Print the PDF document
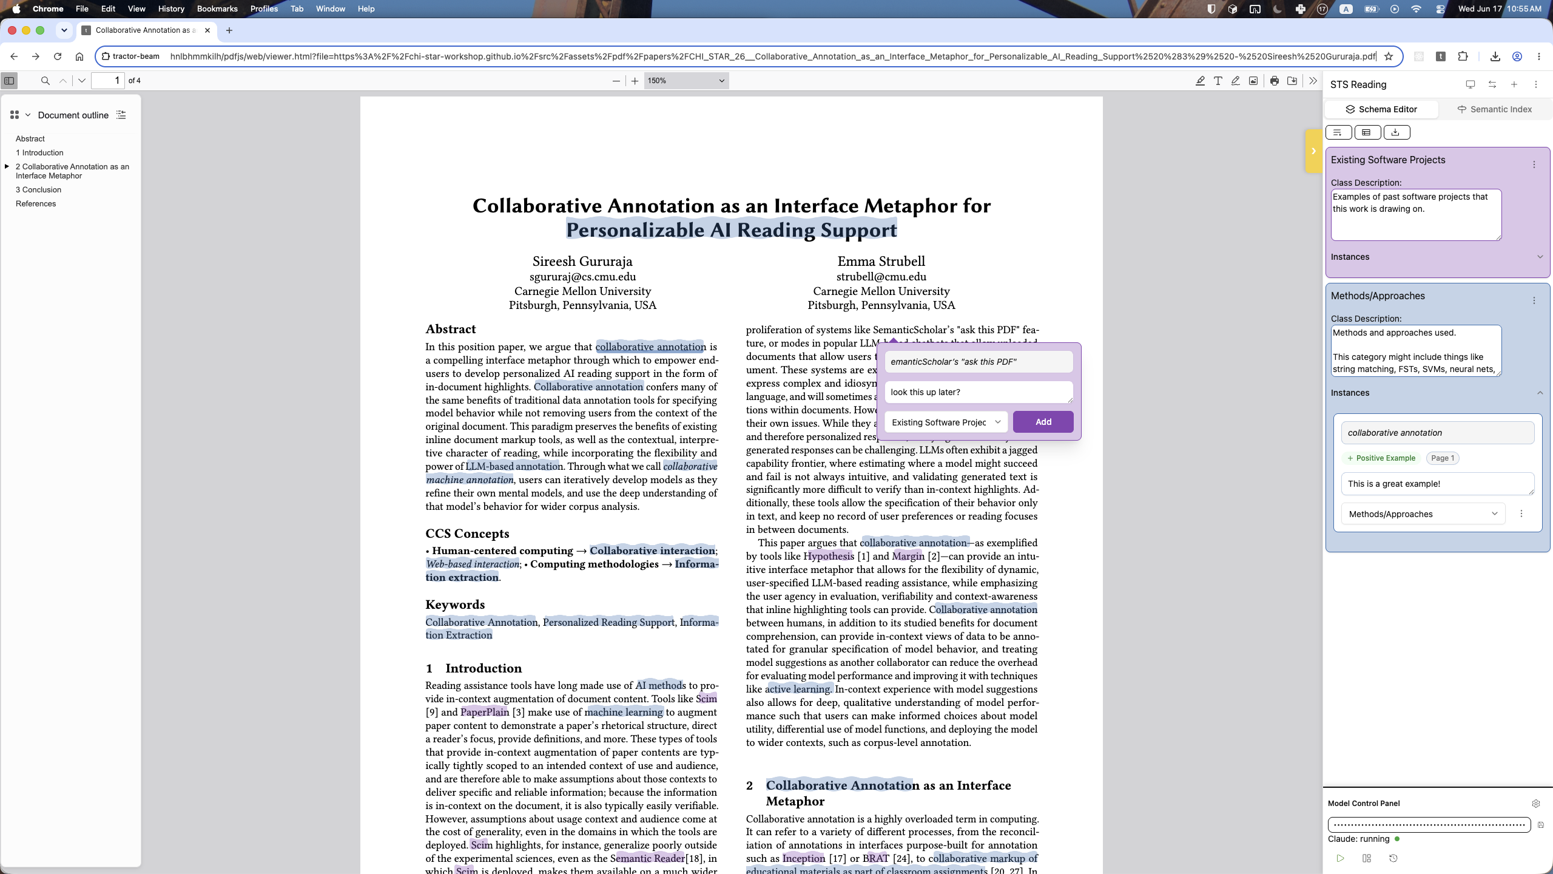The height and width of the screenshot is (874, 1553). click(x=1275, y=81)
